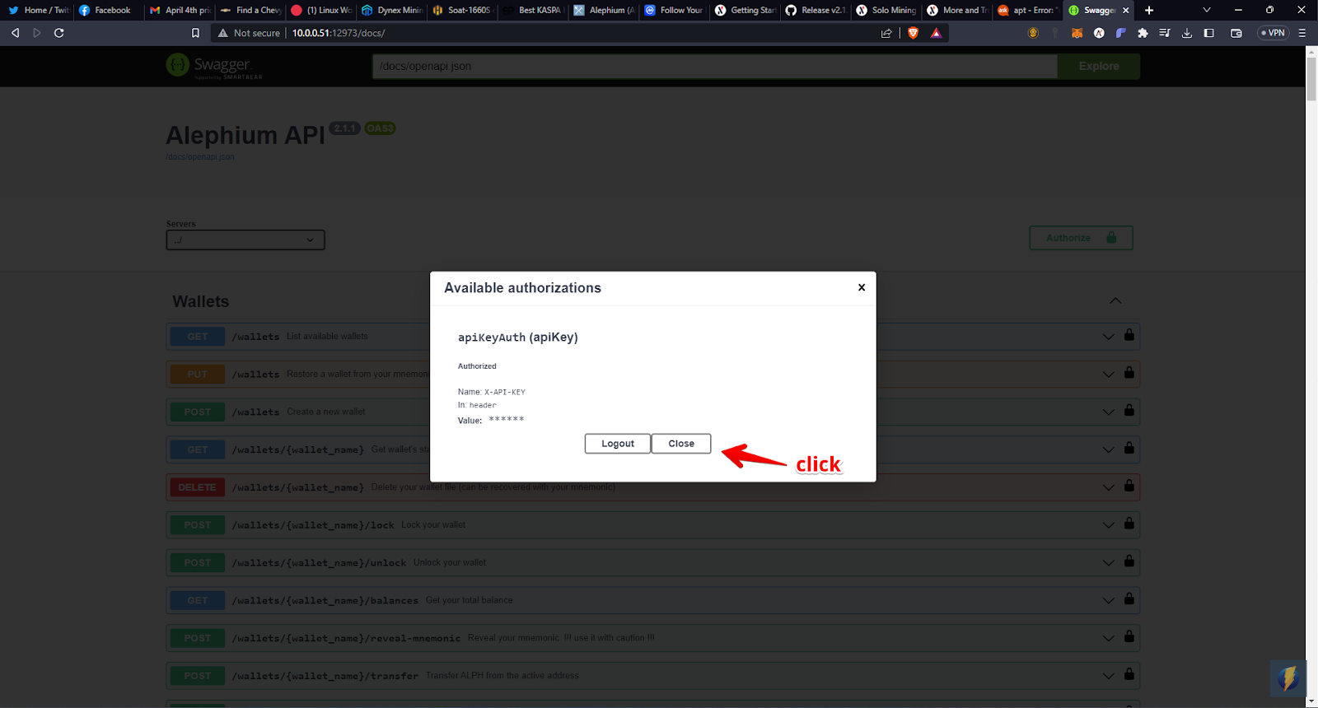Click the orange PUT method badge
The width and height of the screenshot is (1318, 708).
pyautogui.click(x=198, y=375)
